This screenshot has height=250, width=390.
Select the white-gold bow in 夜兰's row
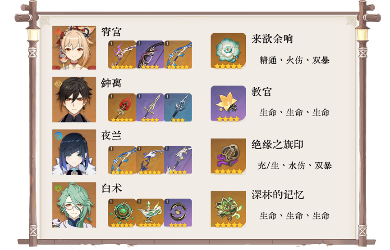coord(178,160)
